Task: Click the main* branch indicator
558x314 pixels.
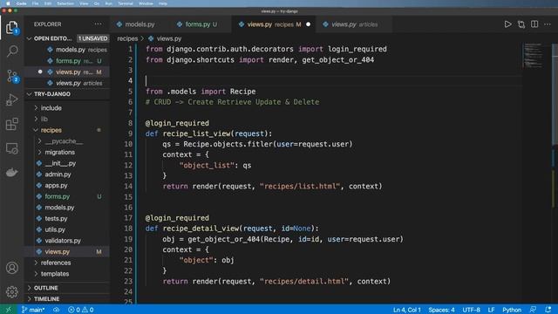Action: [33, 310]
